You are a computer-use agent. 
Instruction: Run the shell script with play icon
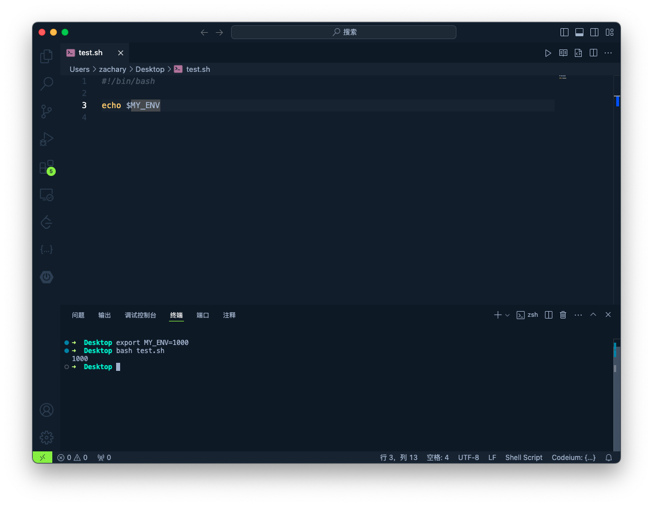[x=548, y=53]
